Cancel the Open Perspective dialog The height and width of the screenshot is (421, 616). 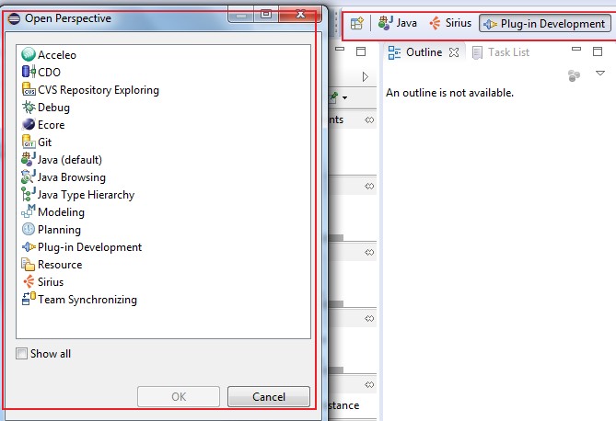click(x=269, y=397)
